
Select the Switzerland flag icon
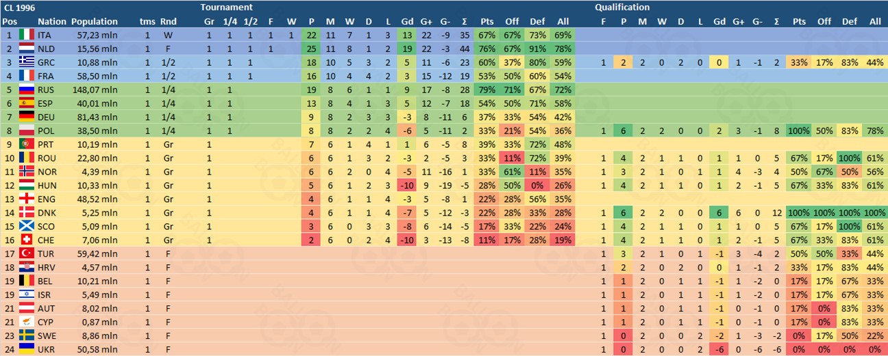[x=26, y=240]
